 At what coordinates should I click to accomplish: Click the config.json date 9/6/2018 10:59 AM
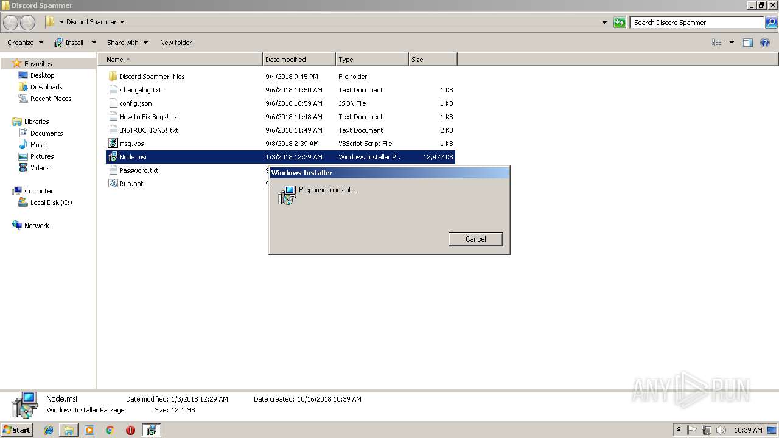pos(294,103)
